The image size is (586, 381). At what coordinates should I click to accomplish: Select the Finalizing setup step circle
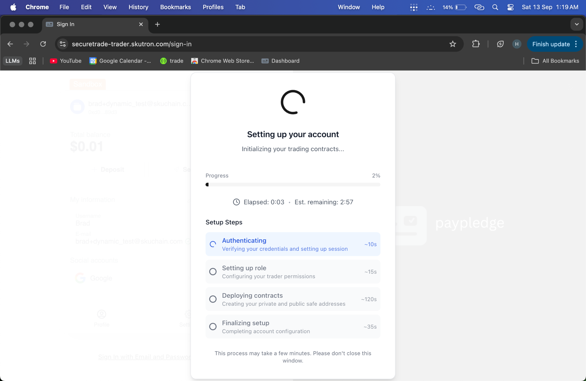213,327
